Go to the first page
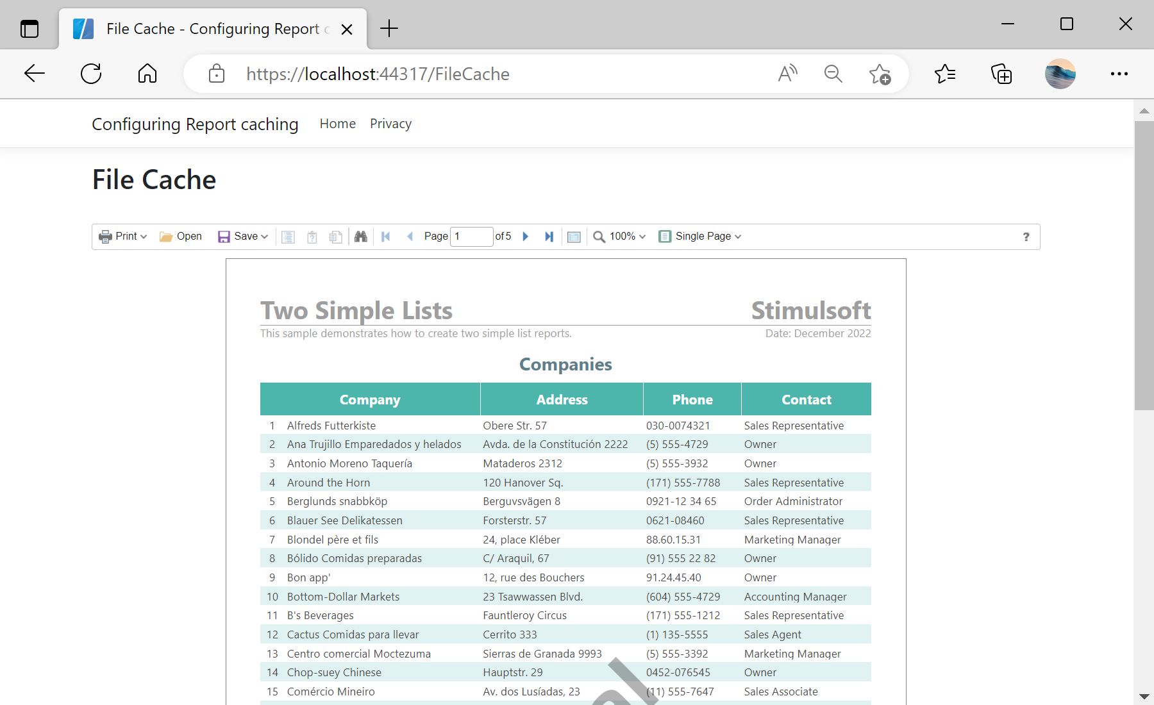The image size is (1154, 705). [386, 236]
